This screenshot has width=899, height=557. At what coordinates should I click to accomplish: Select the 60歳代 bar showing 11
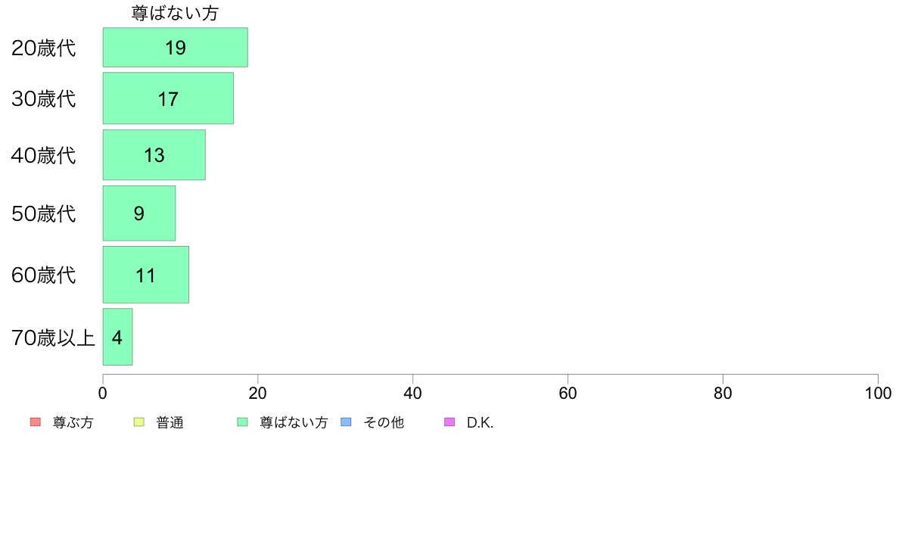point(145,275)
